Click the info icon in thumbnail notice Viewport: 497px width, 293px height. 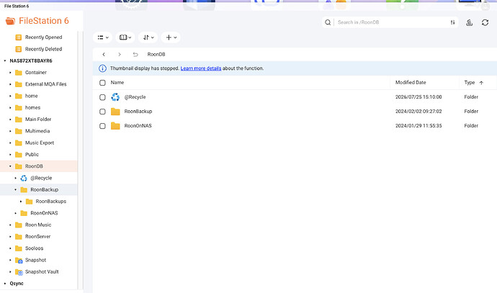pos(102,68)
